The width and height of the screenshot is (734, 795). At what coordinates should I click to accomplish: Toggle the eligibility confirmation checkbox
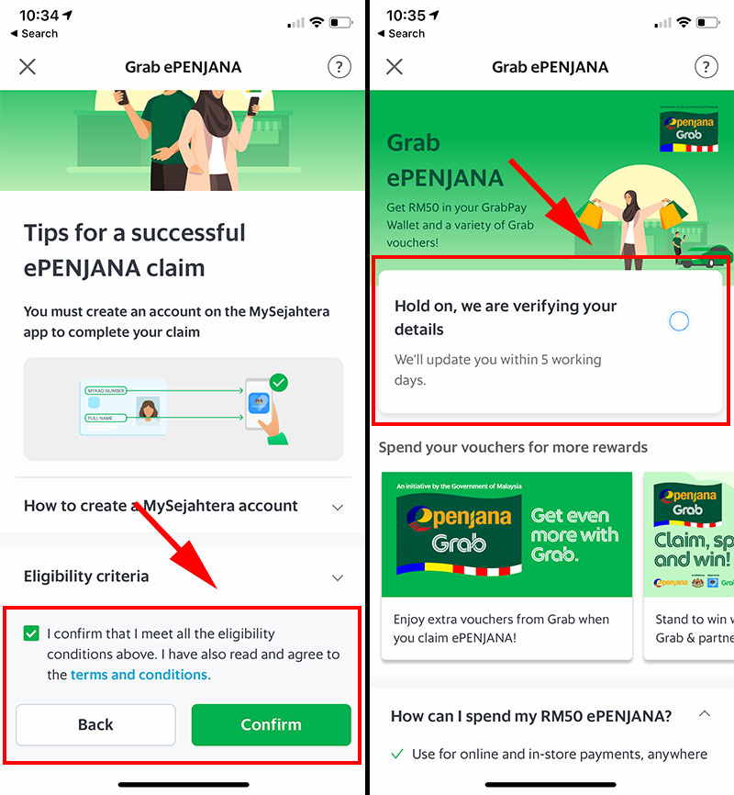pyautogui.click(x=31, y=633)
